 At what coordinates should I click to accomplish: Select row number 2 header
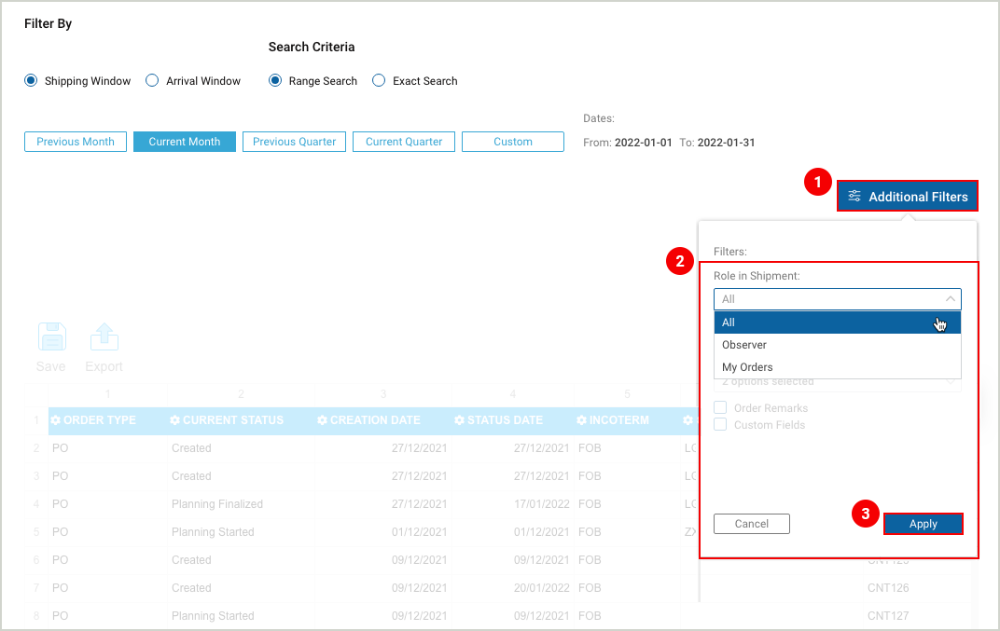pyautogui.click(x=36, y=448)
